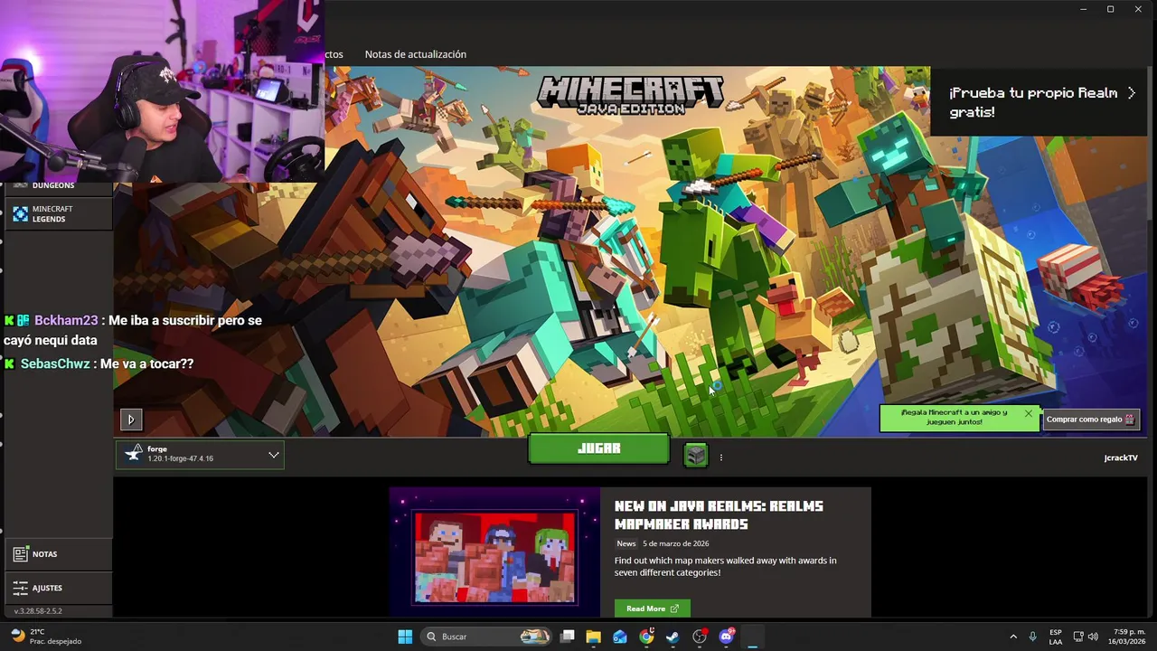The height and width of the screenshot is (651, 1157).
Task: Open the OBS taskbar icon
Action: 700,637
